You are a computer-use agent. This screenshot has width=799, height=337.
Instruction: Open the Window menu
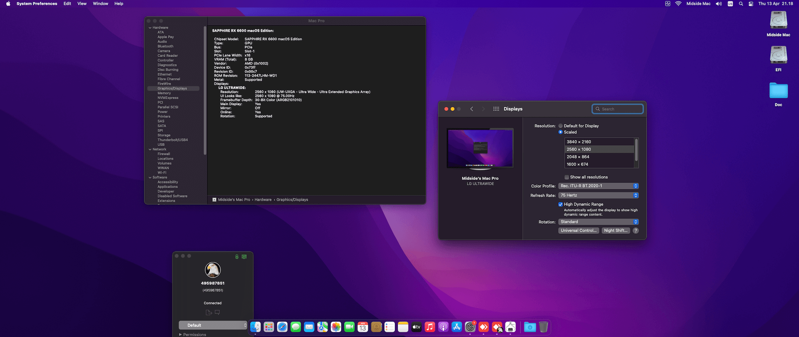click(x=100, y=4)
